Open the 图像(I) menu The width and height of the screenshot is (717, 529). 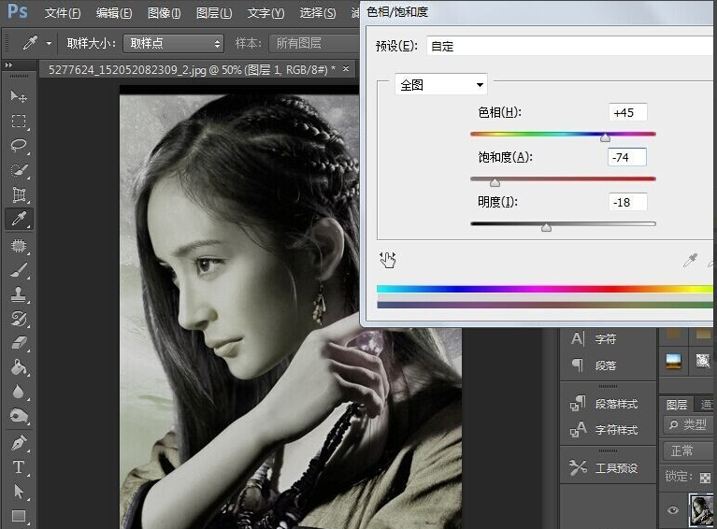(165, 13)
